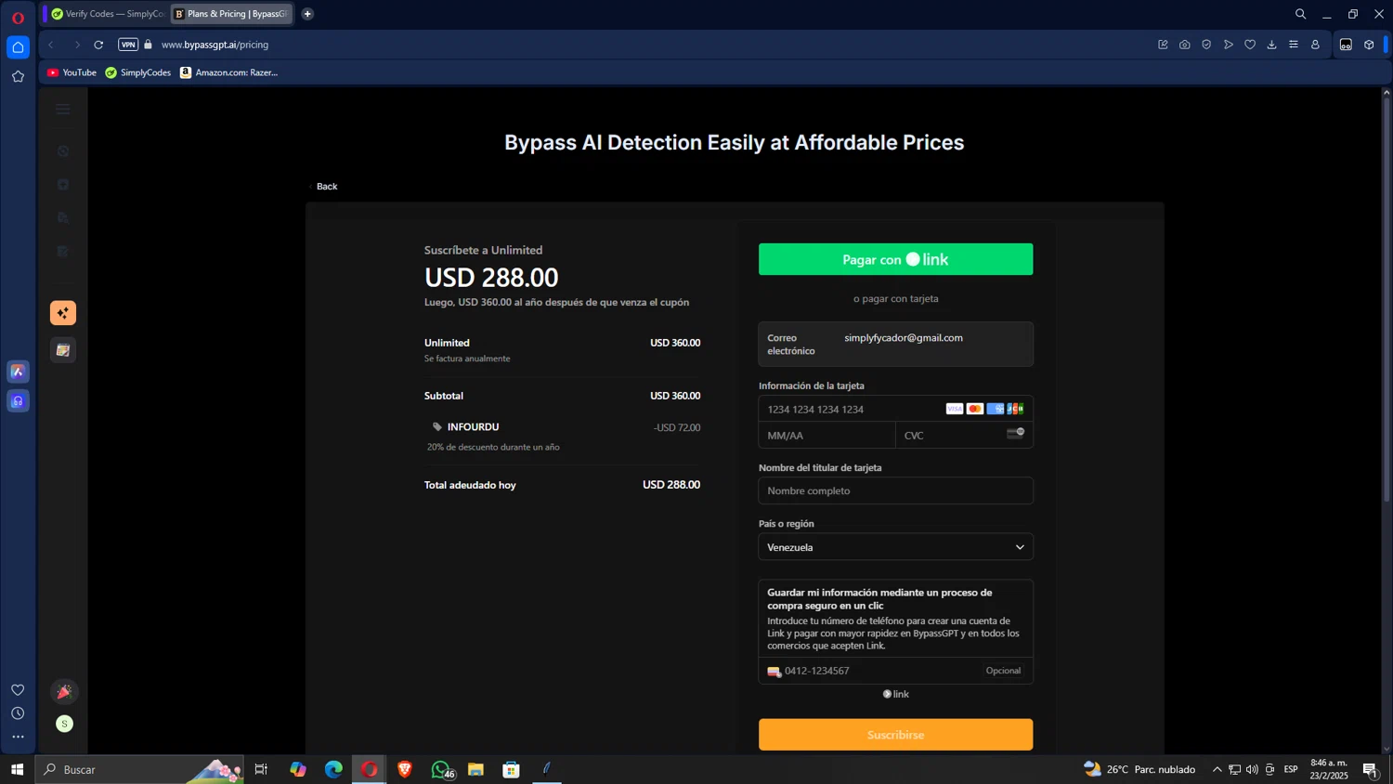Click the small link logo under phone field
Viewport: 1393px width, 784px height.
pos(895,694)
